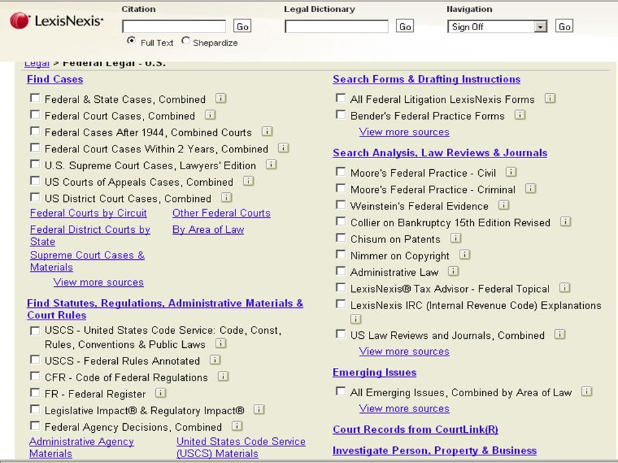Tick CFR - Code of Federal Regulations checkbox

coord(35,376)
